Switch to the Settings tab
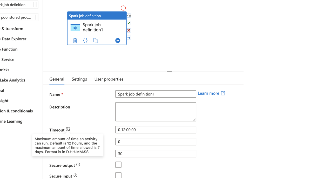324x179 pixels. pos(79,79)
